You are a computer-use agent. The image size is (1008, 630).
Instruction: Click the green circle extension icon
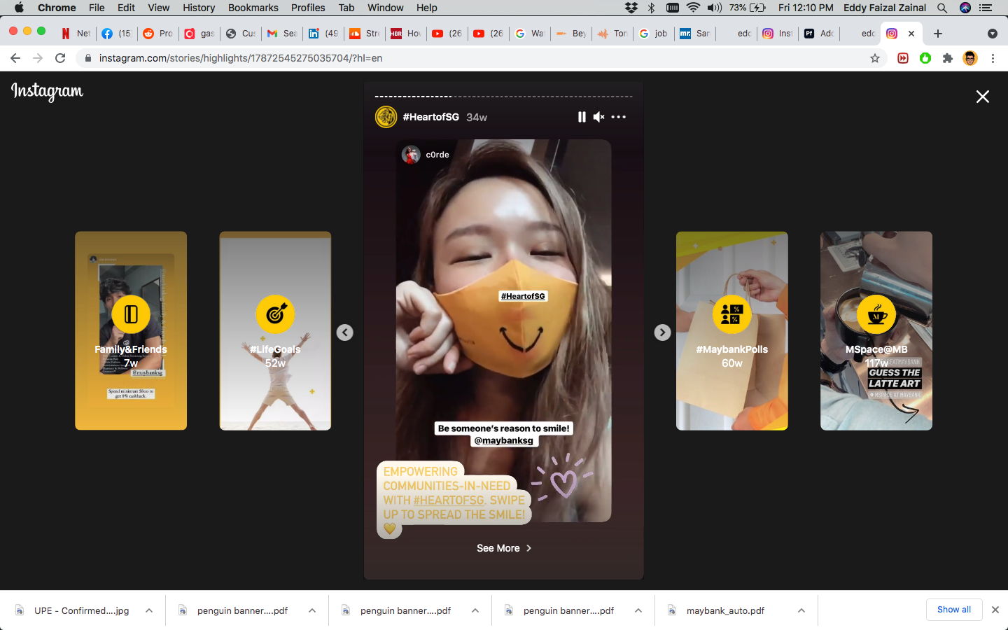point(925,58)
